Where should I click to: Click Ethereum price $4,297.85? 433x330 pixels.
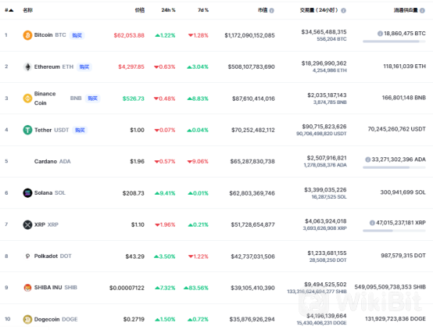tap(131, 67)
